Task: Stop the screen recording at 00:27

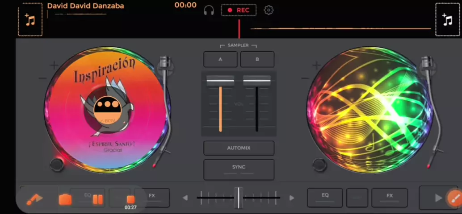Action: (x=130, y=200)
